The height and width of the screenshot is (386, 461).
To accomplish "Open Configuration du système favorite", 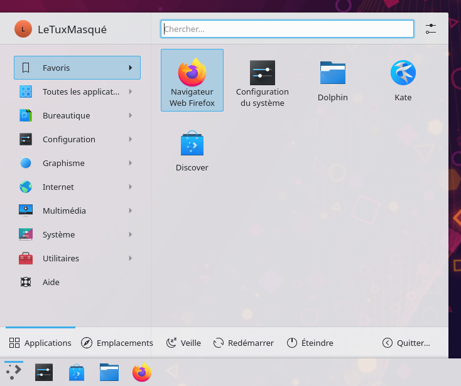I will tap(262, 80).
